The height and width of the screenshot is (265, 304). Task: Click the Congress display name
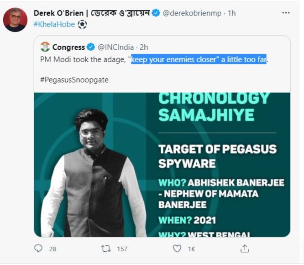(x=68, y=47)
